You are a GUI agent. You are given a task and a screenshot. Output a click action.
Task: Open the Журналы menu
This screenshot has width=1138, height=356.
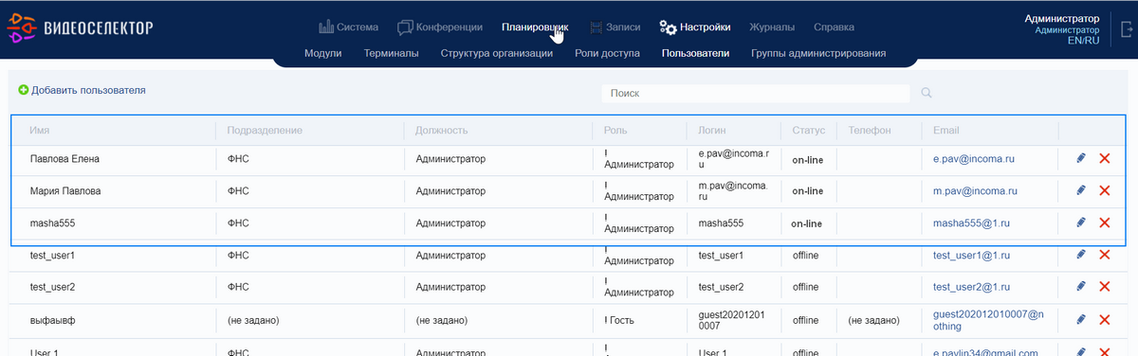pyautogui.click(x=772, y=27)
